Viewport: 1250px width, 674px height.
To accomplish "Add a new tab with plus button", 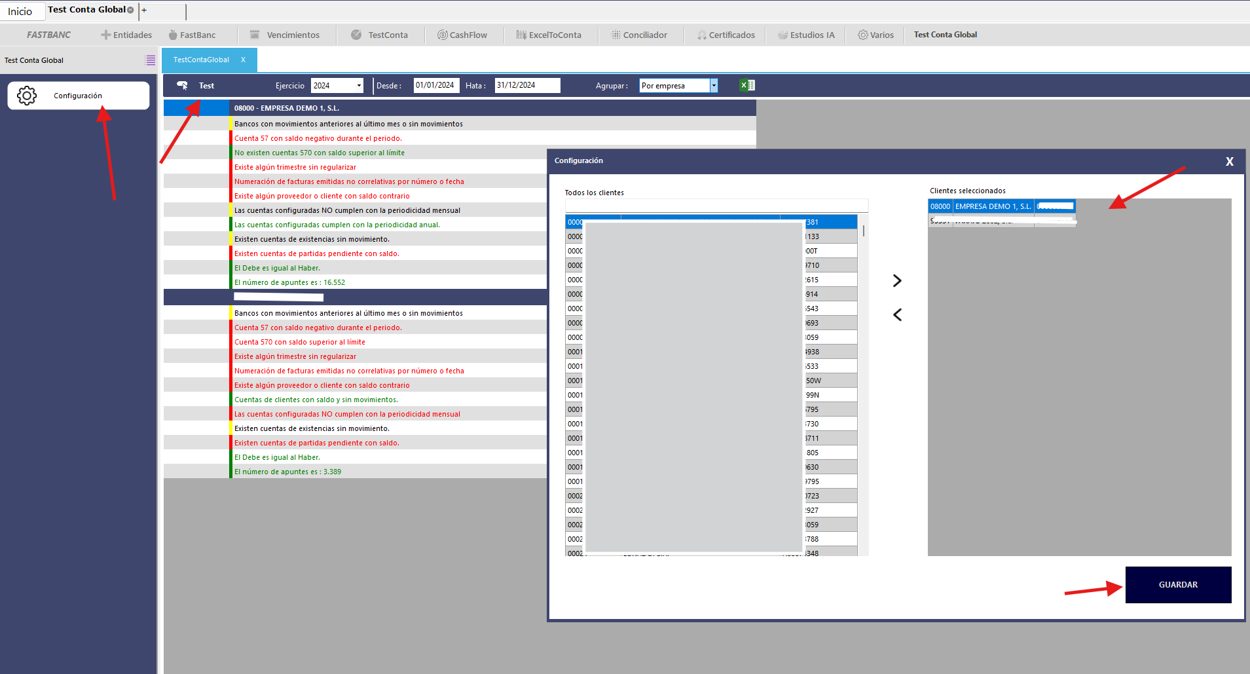I will (x=144, y=10).
